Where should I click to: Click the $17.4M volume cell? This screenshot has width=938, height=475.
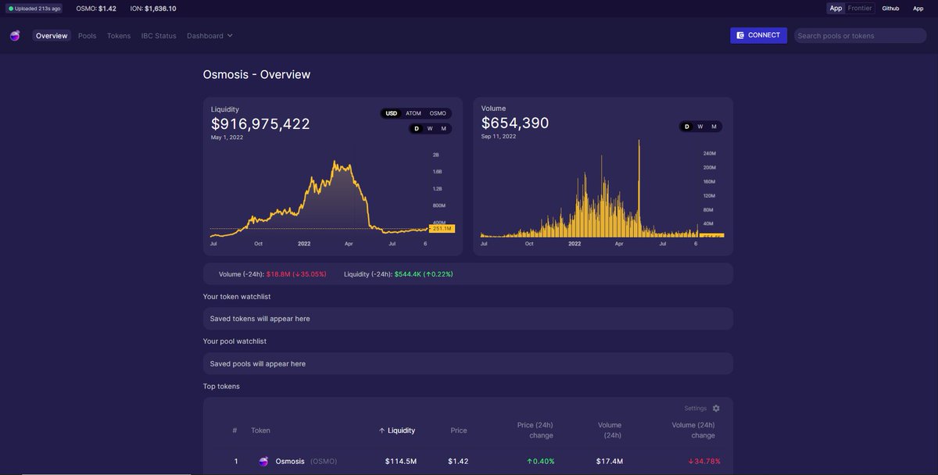[610, 462]
